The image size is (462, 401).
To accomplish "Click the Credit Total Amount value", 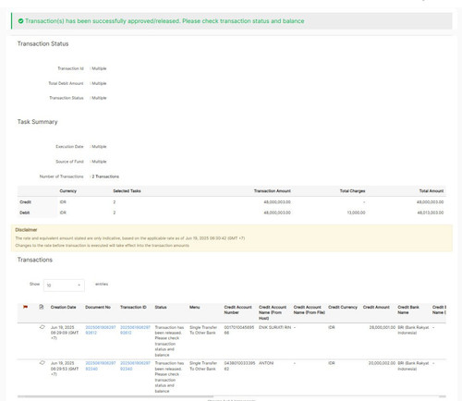I will pos(431,202).
